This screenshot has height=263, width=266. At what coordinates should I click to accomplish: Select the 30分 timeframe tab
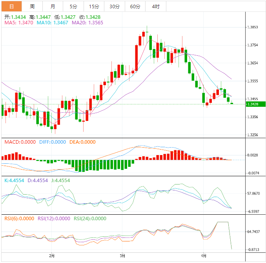coord(115,6)
